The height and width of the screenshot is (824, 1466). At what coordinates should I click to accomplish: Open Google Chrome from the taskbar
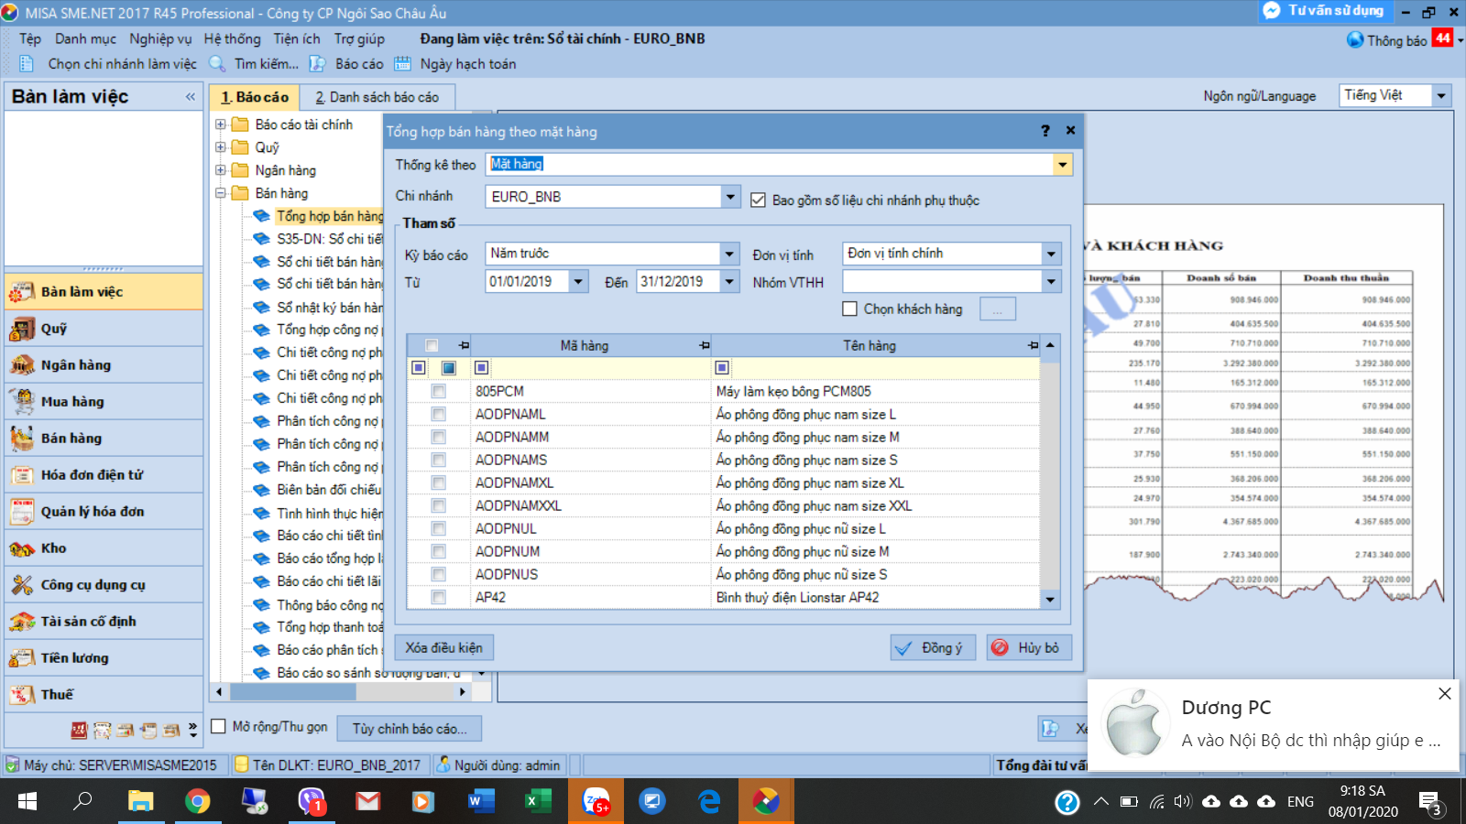197,802
